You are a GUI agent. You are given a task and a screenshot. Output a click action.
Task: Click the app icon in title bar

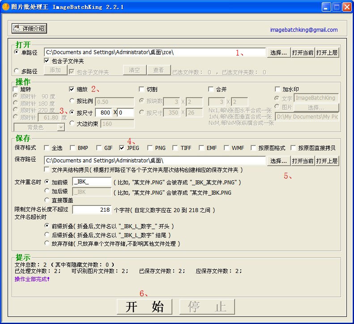point(6,7)
